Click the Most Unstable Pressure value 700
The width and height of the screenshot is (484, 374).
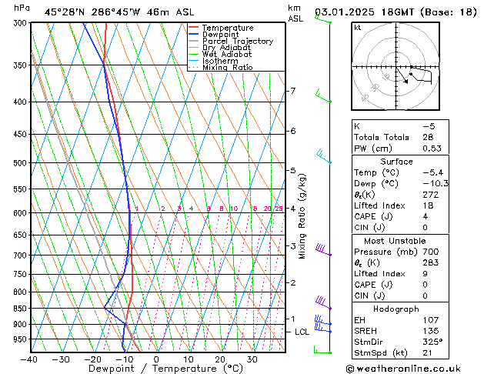click(431, 252)
